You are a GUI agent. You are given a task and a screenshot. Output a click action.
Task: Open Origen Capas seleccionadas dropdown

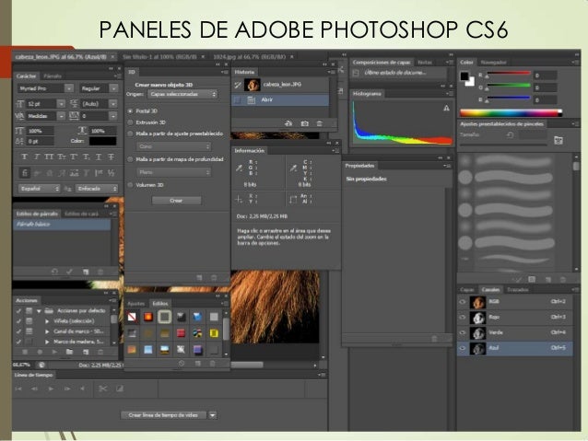[182, 95]
